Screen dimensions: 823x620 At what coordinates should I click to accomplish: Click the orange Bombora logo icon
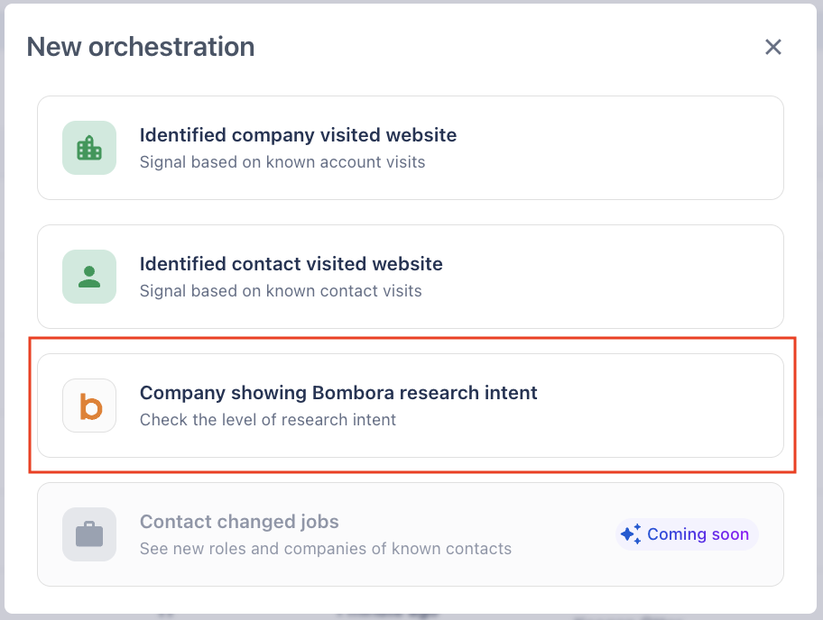coord(89,406)
